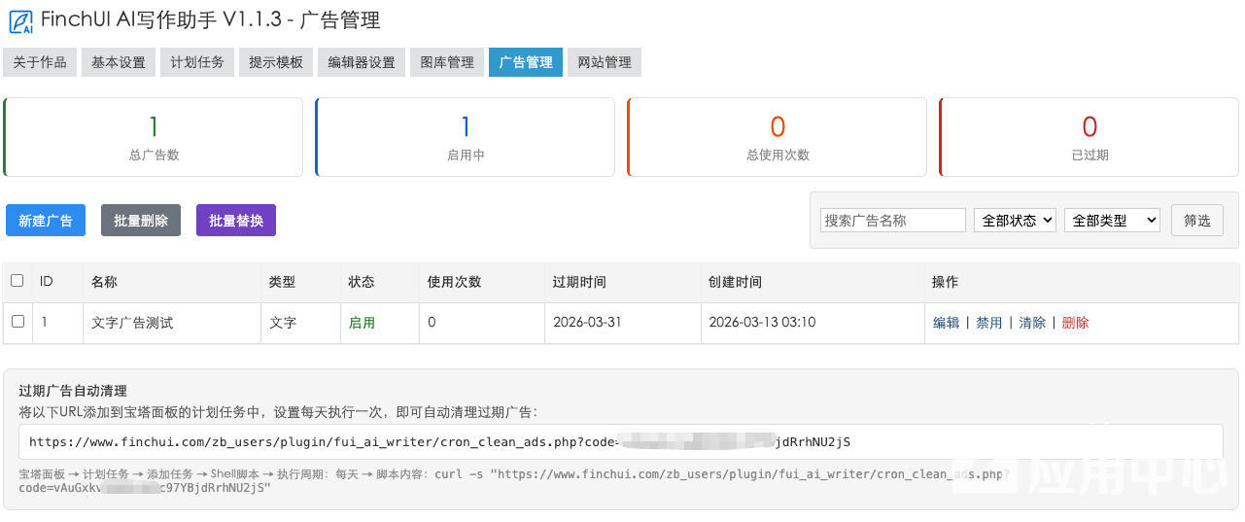Screen dimensions: 1245x522
Task: Click the FinchUI AI feather logo icon
Action: 20,20
